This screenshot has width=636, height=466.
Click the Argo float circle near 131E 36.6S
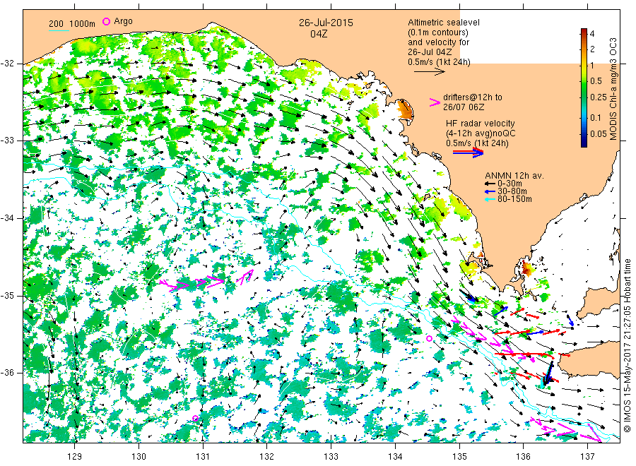[x=195, y=418]
